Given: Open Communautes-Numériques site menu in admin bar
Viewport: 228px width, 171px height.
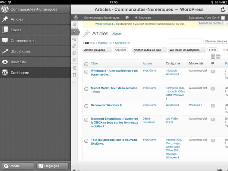Looking at the screenshot, I should tap(101, 18).
